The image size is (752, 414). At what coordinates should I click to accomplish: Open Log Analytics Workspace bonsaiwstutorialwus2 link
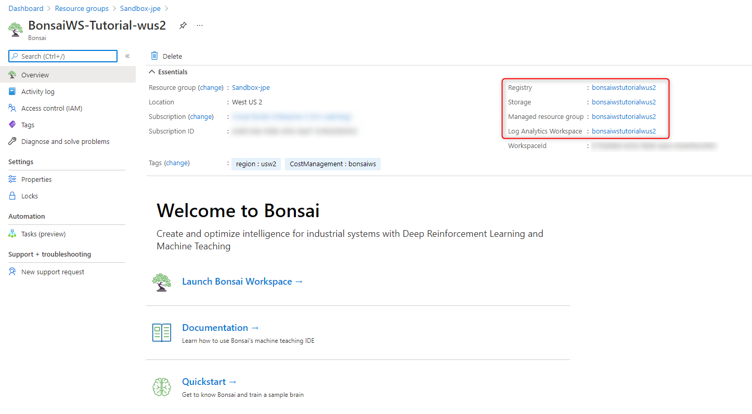tap(624, 131)
